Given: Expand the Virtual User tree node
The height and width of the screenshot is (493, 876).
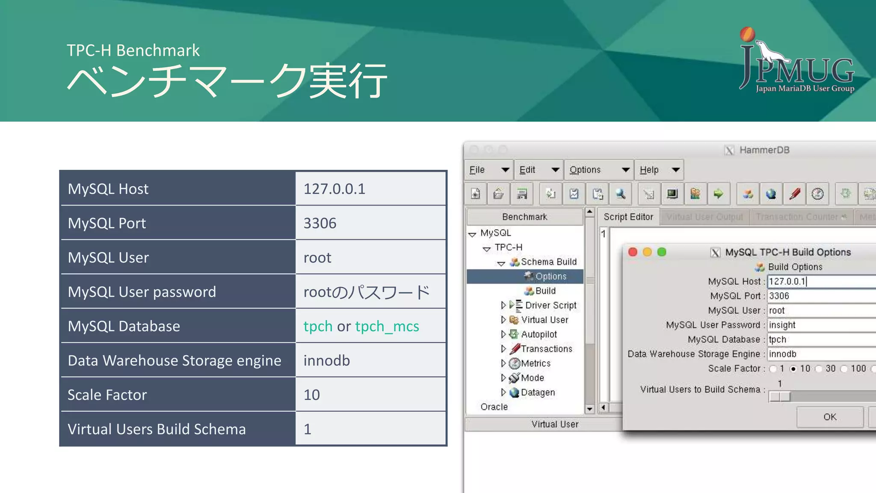Looking at the screenshot, I should 503,320.
